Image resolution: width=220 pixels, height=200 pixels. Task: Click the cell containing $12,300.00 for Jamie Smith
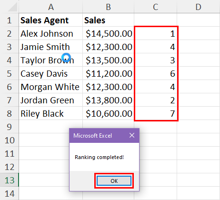[108, 47]
